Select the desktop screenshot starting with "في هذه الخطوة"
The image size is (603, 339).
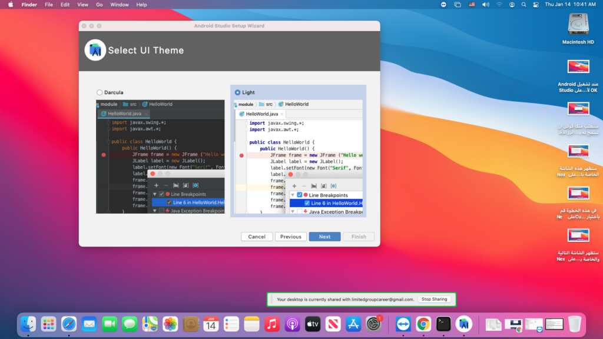(578, 203)
